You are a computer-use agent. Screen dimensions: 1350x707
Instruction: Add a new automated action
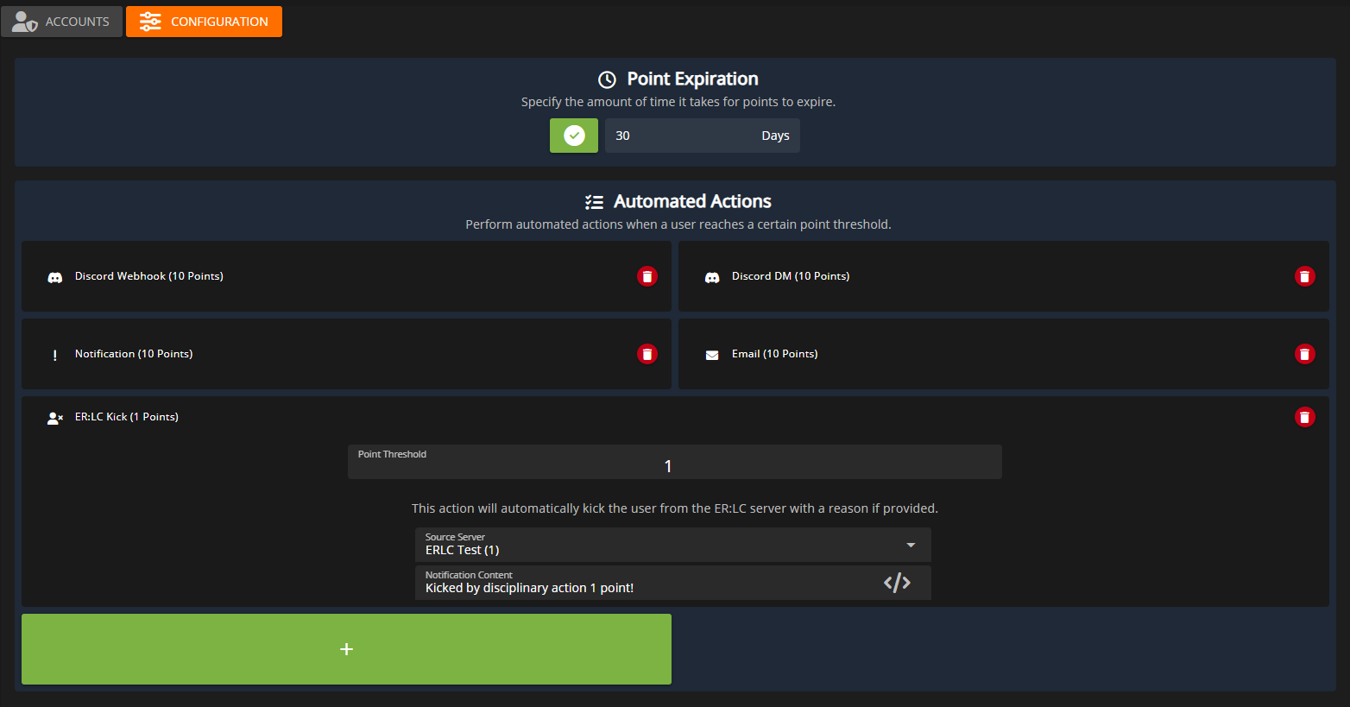click(346, 649)
